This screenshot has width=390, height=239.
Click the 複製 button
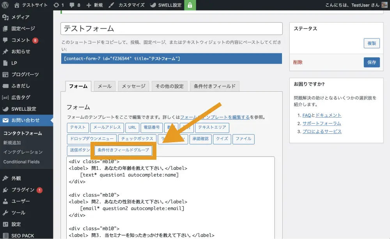tap(372, 44)
